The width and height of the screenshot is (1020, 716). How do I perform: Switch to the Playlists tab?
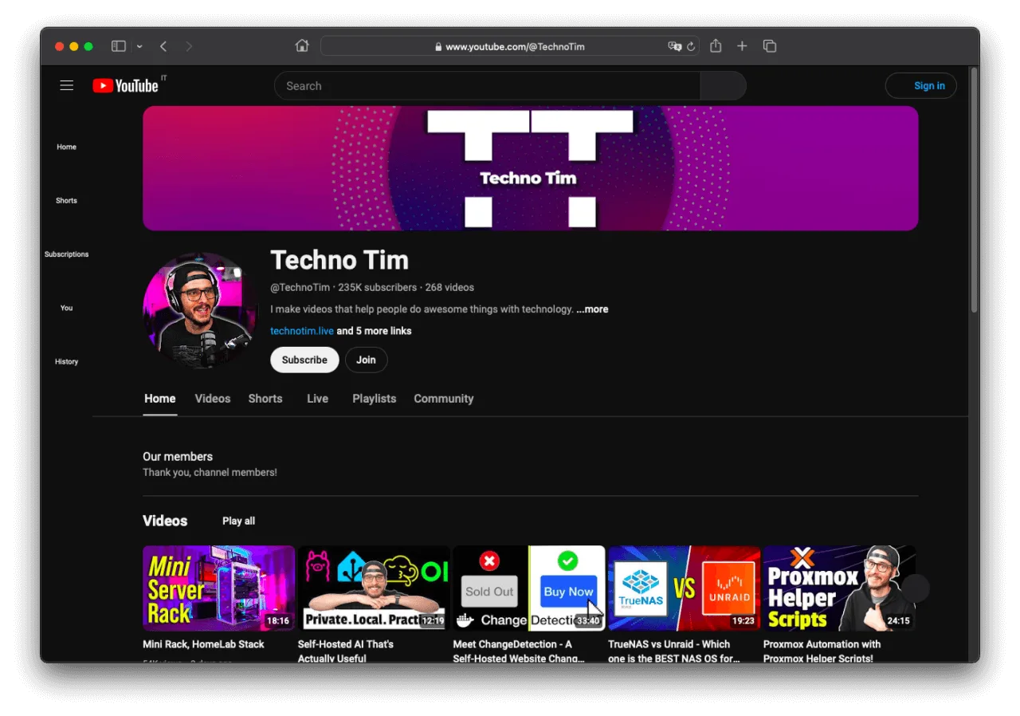click(375, 399)
